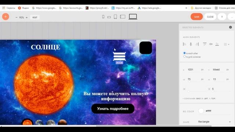Select the СОЛНЦЕ heading text
235x132 pixels.
point(46,47)
